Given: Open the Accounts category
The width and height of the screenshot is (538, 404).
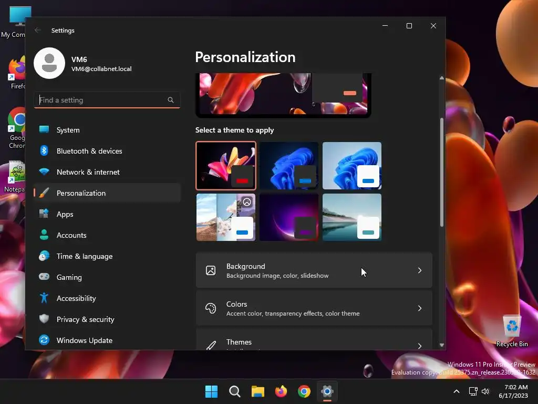Looking at the screenshot, I should point(107,235).
